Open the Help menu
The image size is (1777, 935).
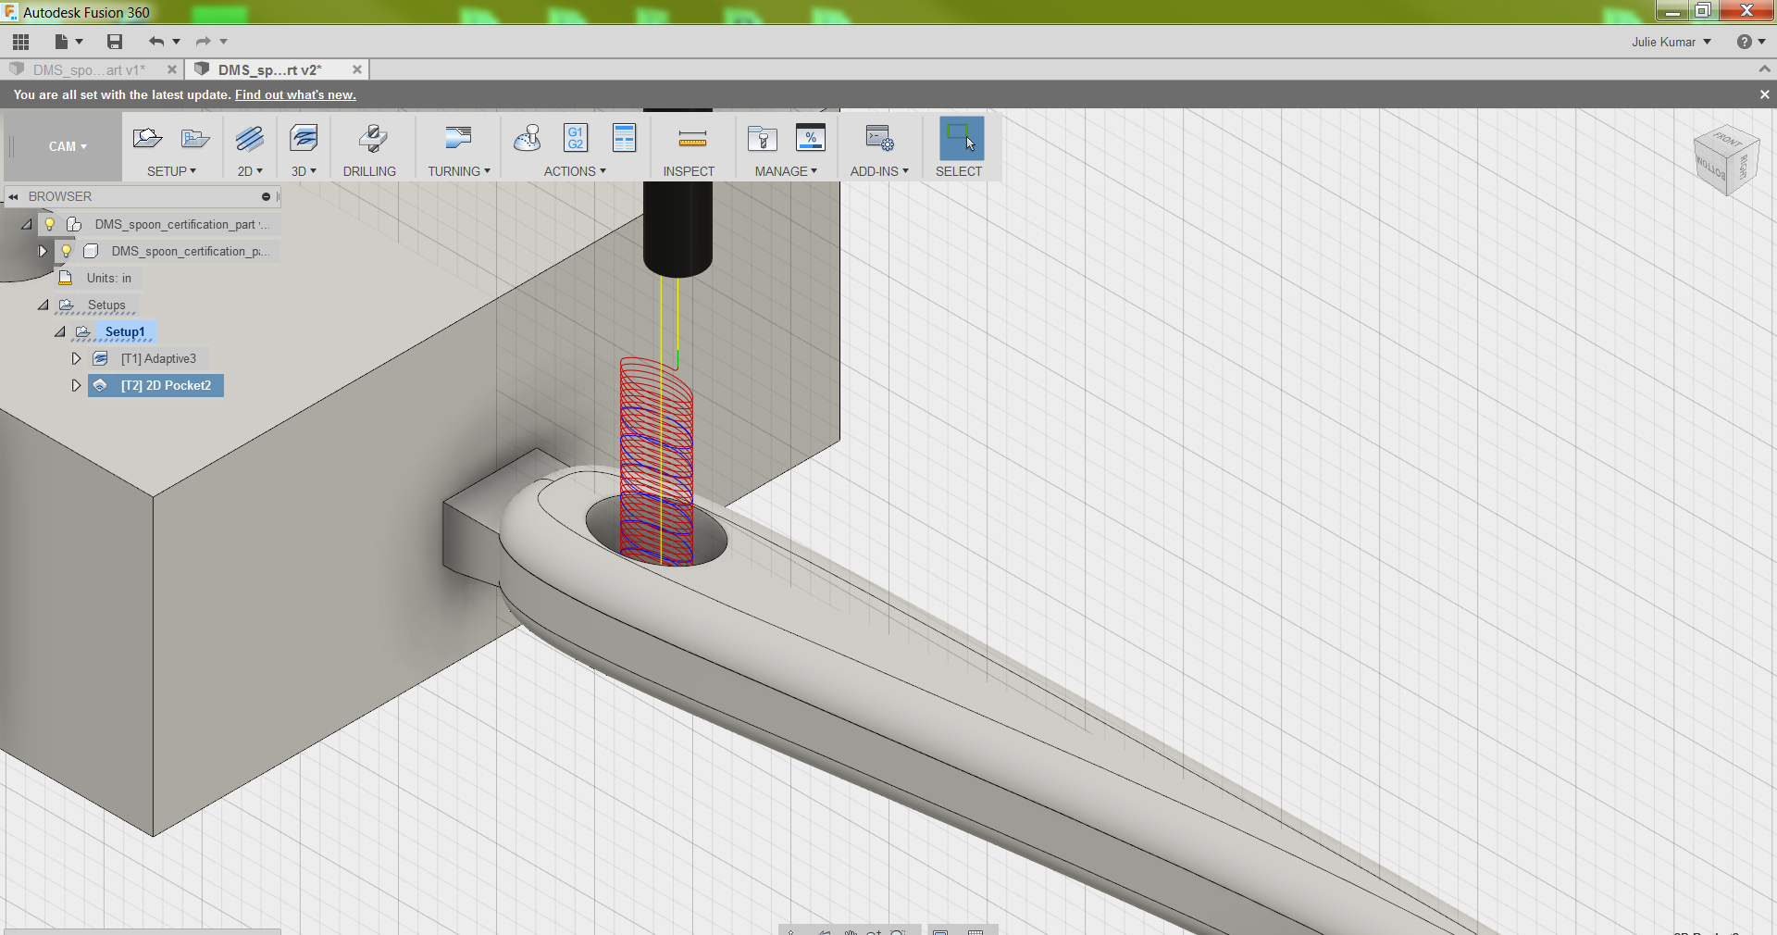point(1750,42)
